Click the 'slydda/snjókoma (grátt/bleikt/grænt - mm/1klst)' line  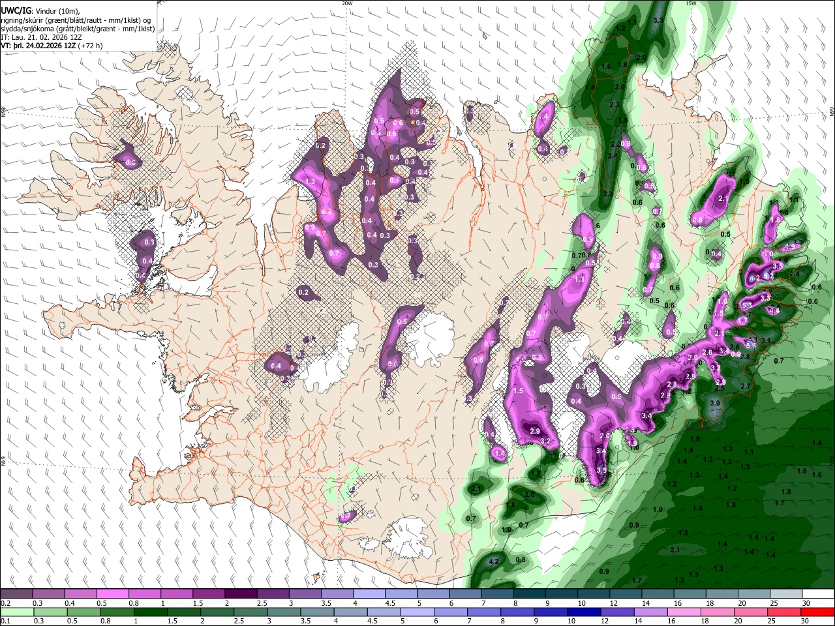coord(78,29)
